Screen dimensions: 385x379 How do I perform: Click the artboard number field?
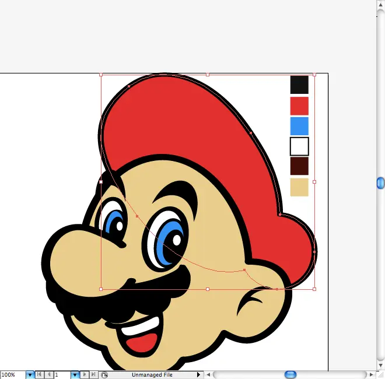(x=61, y=375)
